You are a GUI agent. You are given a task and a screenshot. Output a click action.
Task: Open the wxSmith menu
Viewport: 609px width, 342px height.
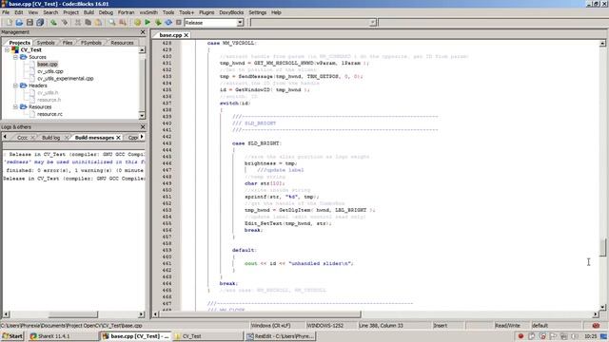(148, 12)
